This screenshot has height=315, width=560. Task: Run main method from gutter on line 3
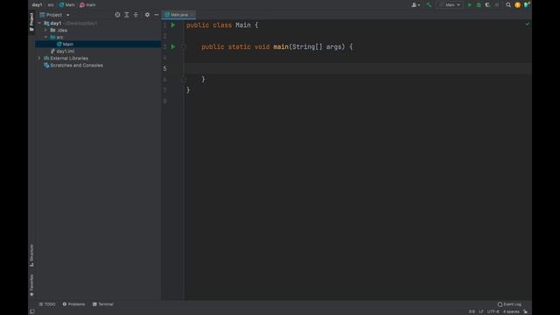click(173, 46)
